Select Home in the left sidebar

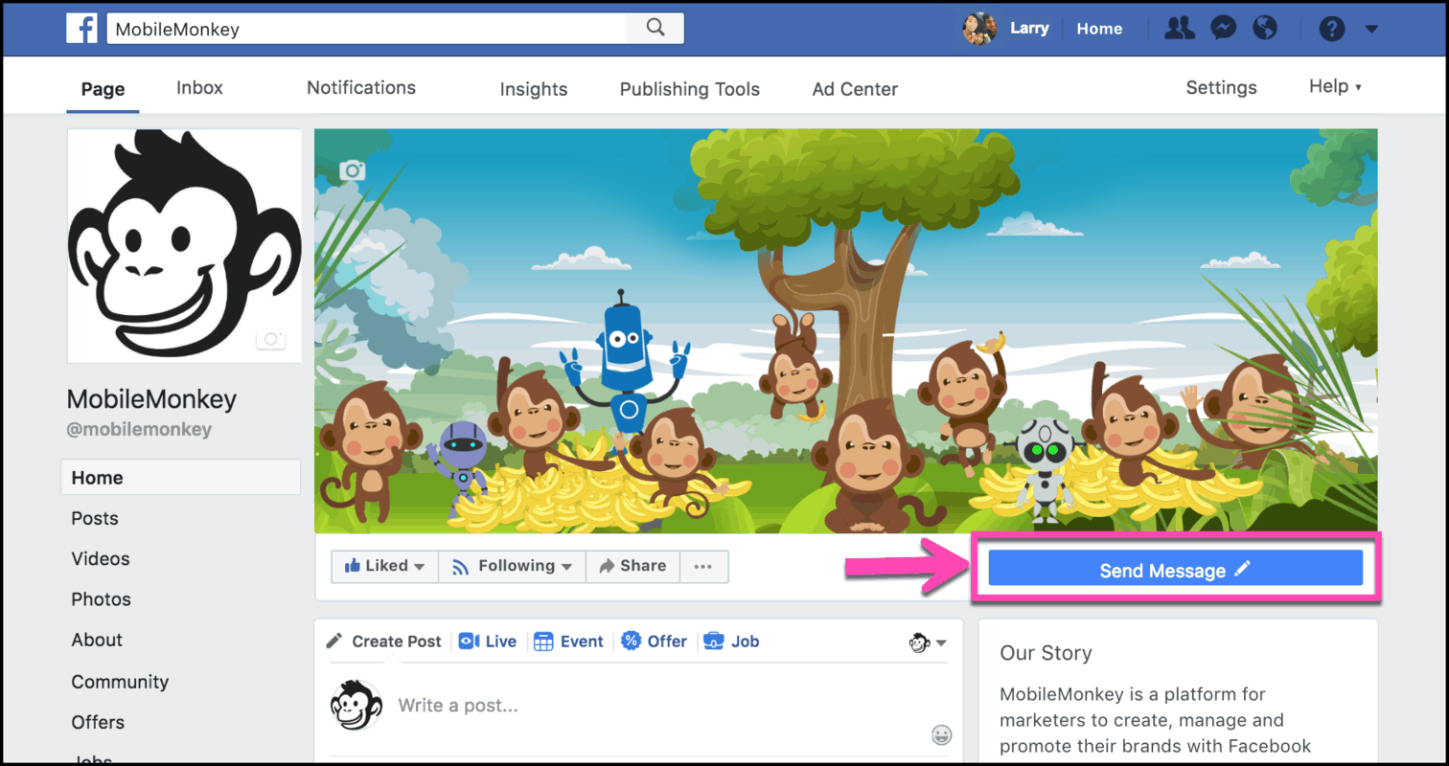[x=181, y=477]
